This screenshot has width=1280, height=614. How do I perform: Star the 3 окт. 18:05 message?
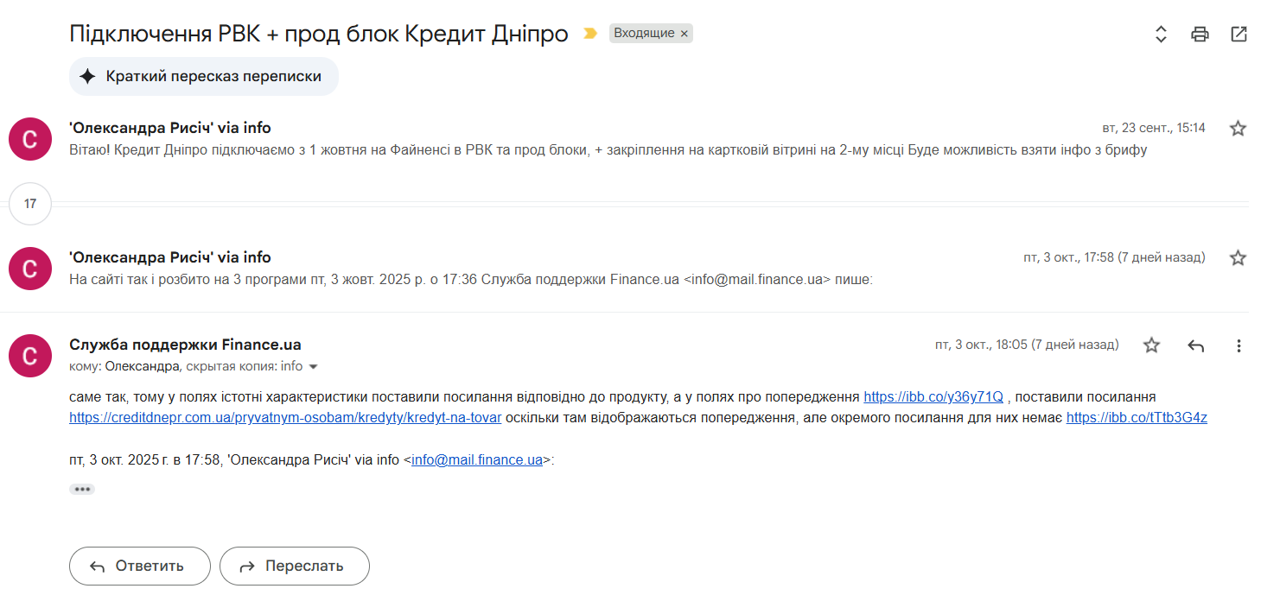click(1151, 345)
